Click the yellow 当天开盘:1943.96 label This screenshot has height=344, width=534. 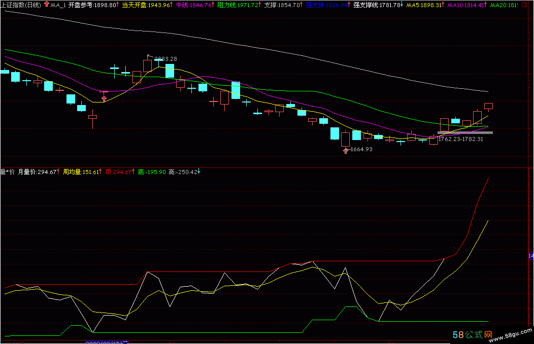(x=146, y=5)
